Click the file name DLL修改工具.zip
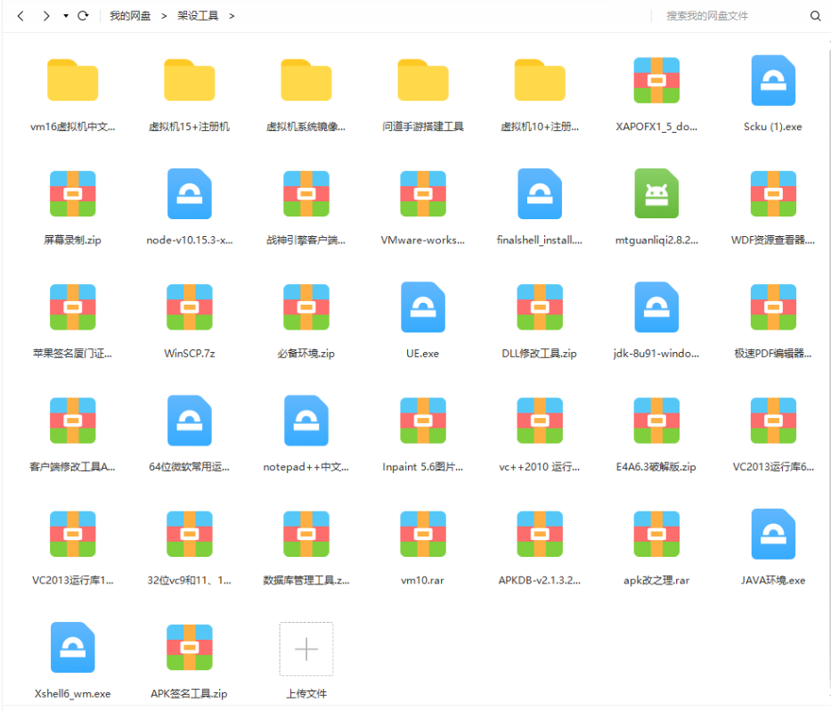The width and height of the screenshot is (831, 711). click(x=540, y=353)
